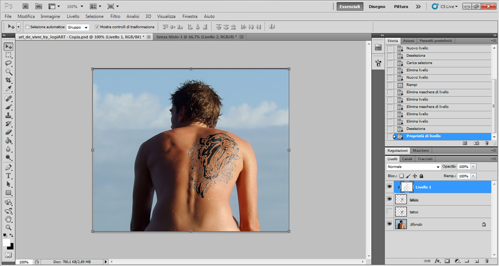
Task: Select the Paint Bucket tool
Action: click(x=9, y=141)
